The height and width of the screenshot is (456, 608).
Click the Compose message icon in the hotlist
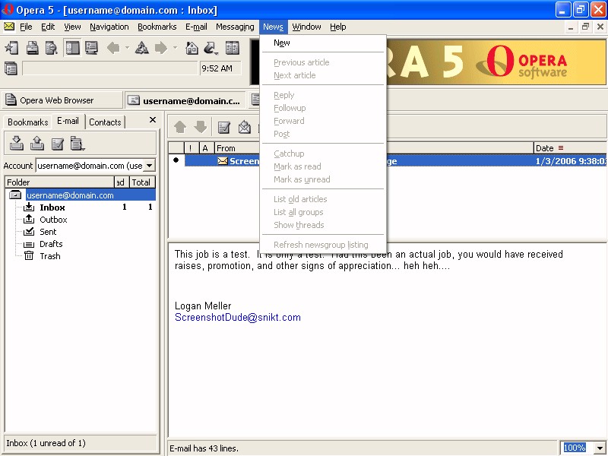58,144
